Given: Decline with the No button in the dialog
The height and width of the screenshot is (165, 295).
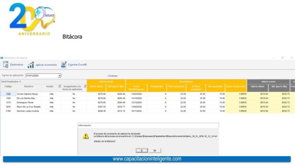Looking at the screenshot, I should [155, 150].
